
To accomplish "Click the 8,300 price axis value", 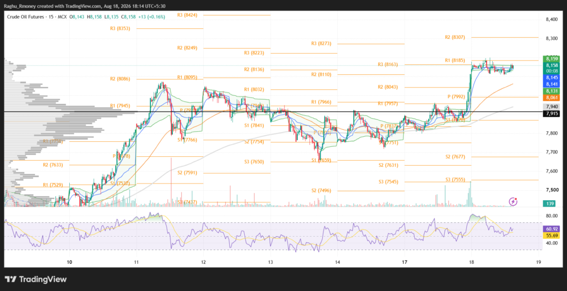I will (x=551, y=38).
